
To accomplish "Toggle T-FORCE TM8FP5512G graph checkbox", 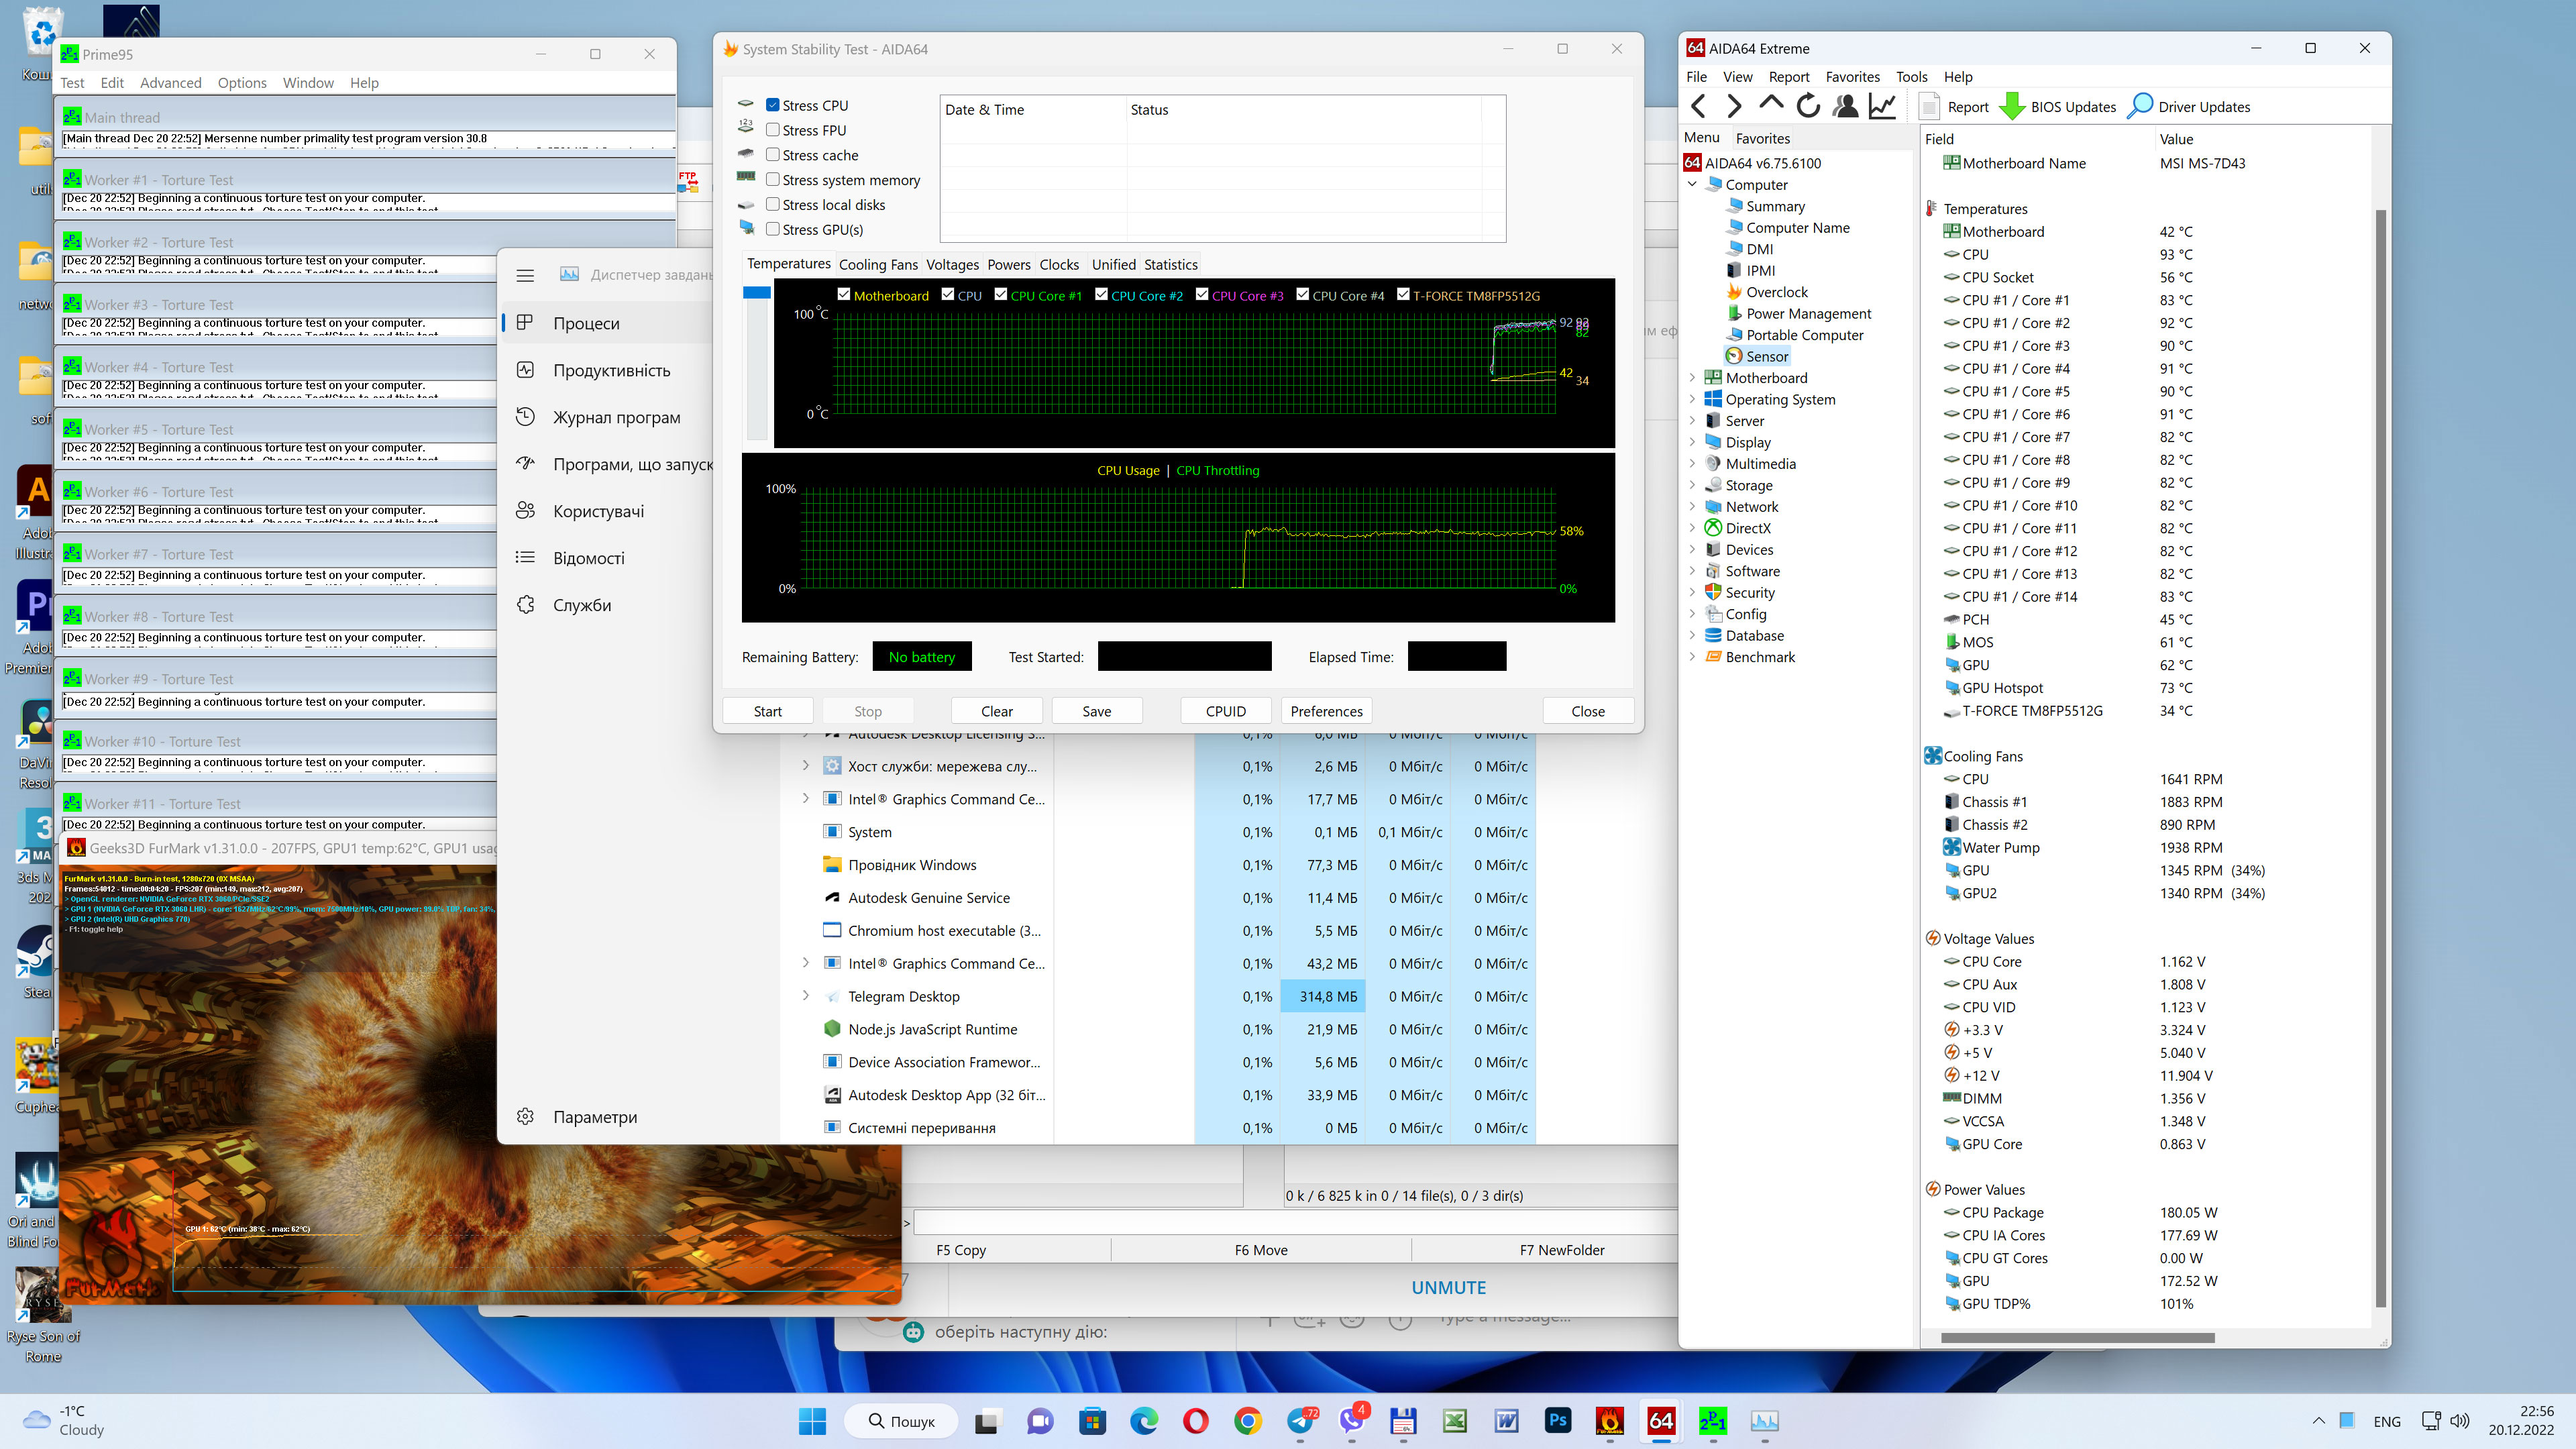I will coord(1403,295).
